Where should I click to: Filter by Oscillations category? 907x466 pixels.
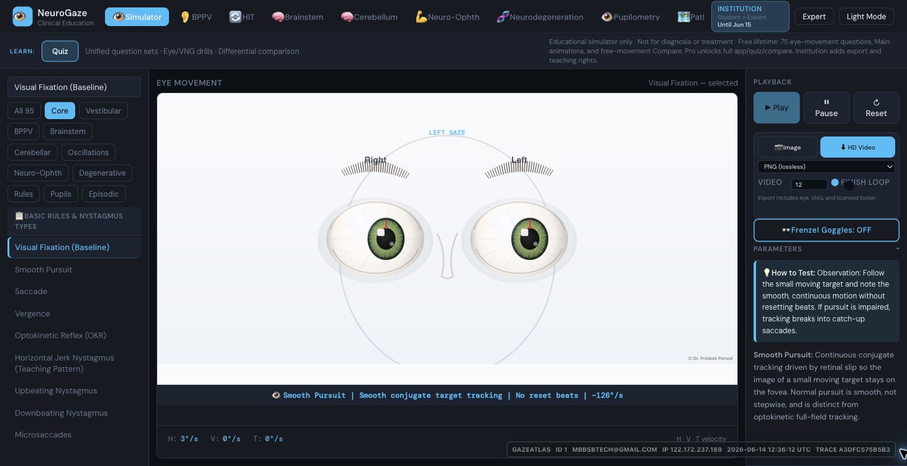(88, 152)
